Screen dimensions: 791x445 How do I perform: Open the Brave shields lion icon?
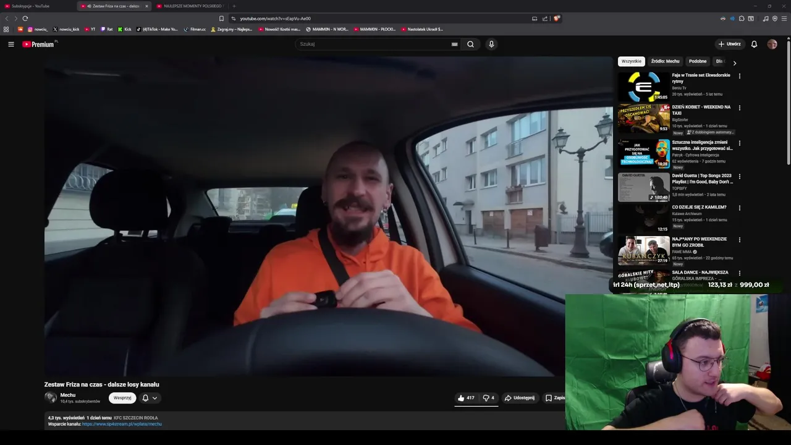(x=556, y=19)
